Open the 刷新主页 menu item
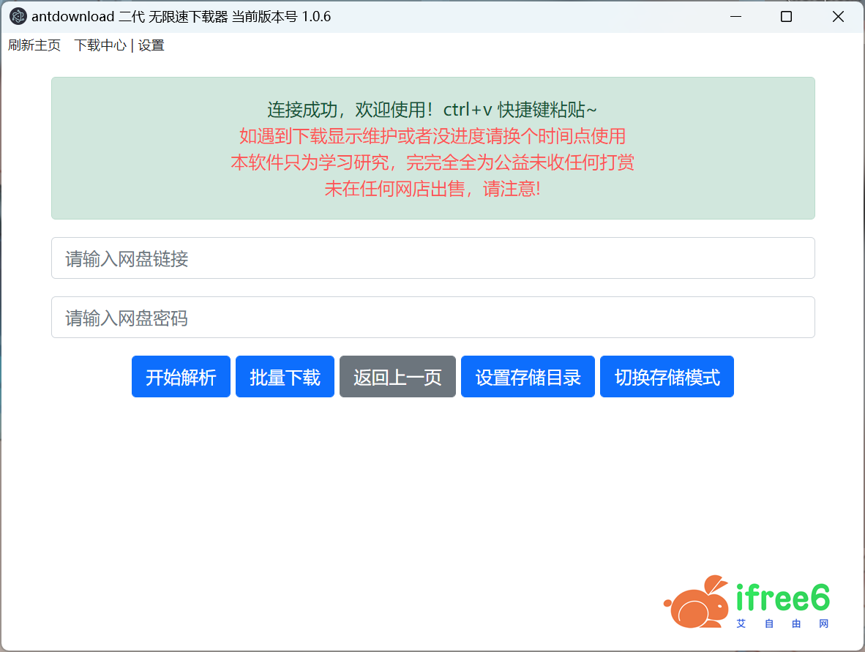Viewport: 865px width, 652px height. tap(34, 45)
